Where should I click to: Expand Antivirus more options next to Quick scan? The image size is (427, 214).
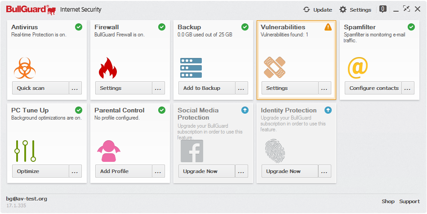click(75, 88)
